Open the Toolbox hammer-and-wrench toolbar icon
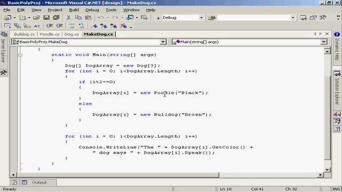 pos(323,18)
